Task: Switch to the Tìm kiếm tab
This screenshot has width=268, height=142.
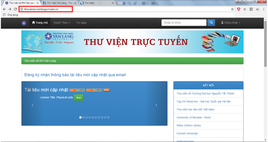Action: point(97,3)
